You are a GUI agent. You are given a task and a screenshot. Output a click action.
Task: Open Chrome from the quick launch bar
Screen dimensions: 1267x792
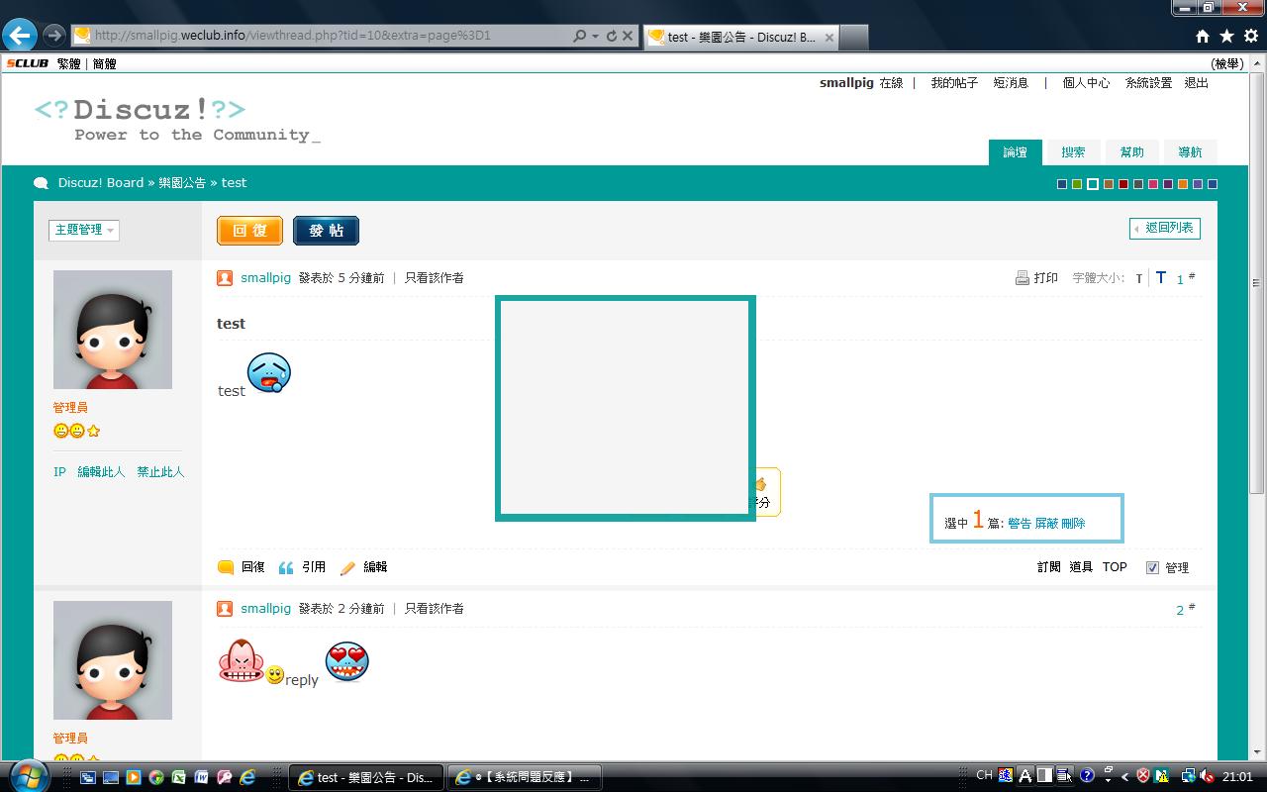[156, 777]
